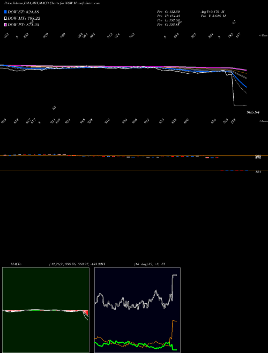Open the green MACD chart panel

(x=46, y=310)
